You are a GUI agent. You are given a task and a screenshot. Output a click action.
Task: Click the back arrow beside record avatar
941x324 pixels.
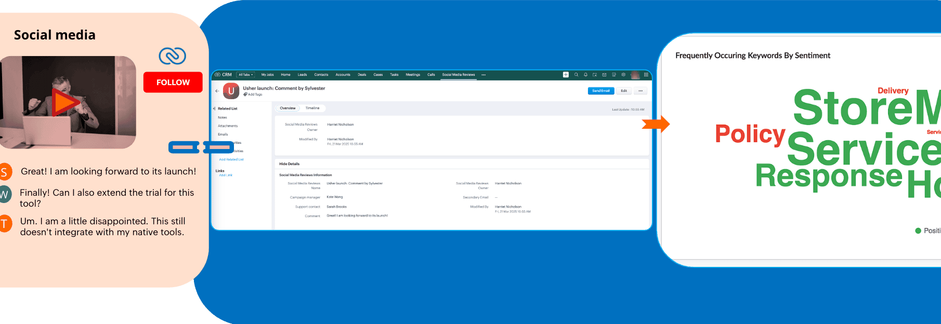[x=217, y=91]
